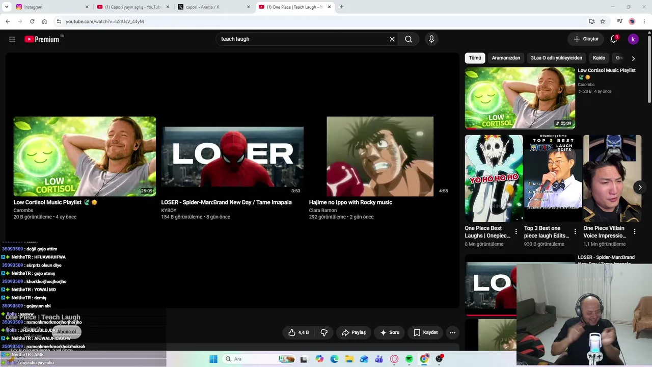Open Copilot from the taskbar
The height and width of the screenshot is (367, 652).
(319, 359)
